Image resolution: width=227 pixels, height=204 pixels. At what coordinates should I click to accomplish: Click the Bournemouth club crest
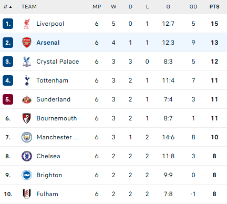click(x=27, y=118)
